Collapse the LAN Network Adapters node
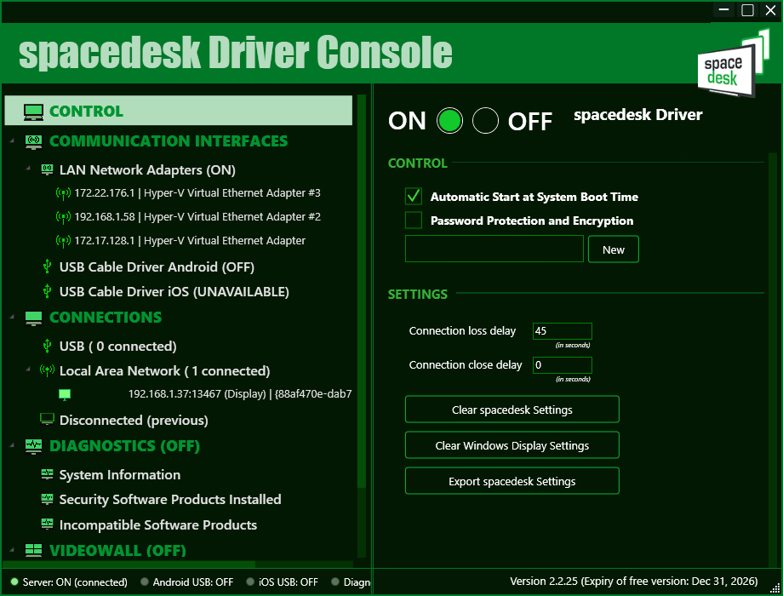The height and width of the screenshot is (596, 783). 28,169
